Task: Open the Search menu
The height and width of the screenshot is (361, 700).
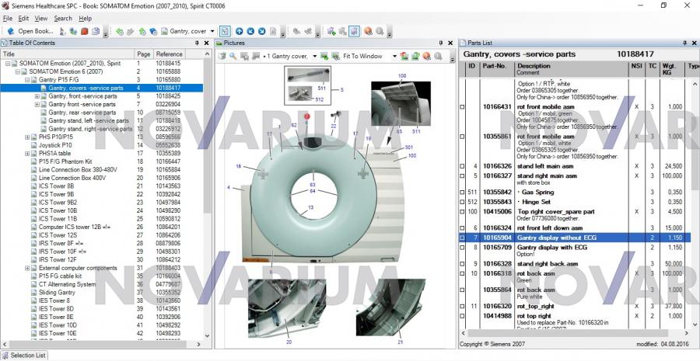Action: (x=63, y=18)
